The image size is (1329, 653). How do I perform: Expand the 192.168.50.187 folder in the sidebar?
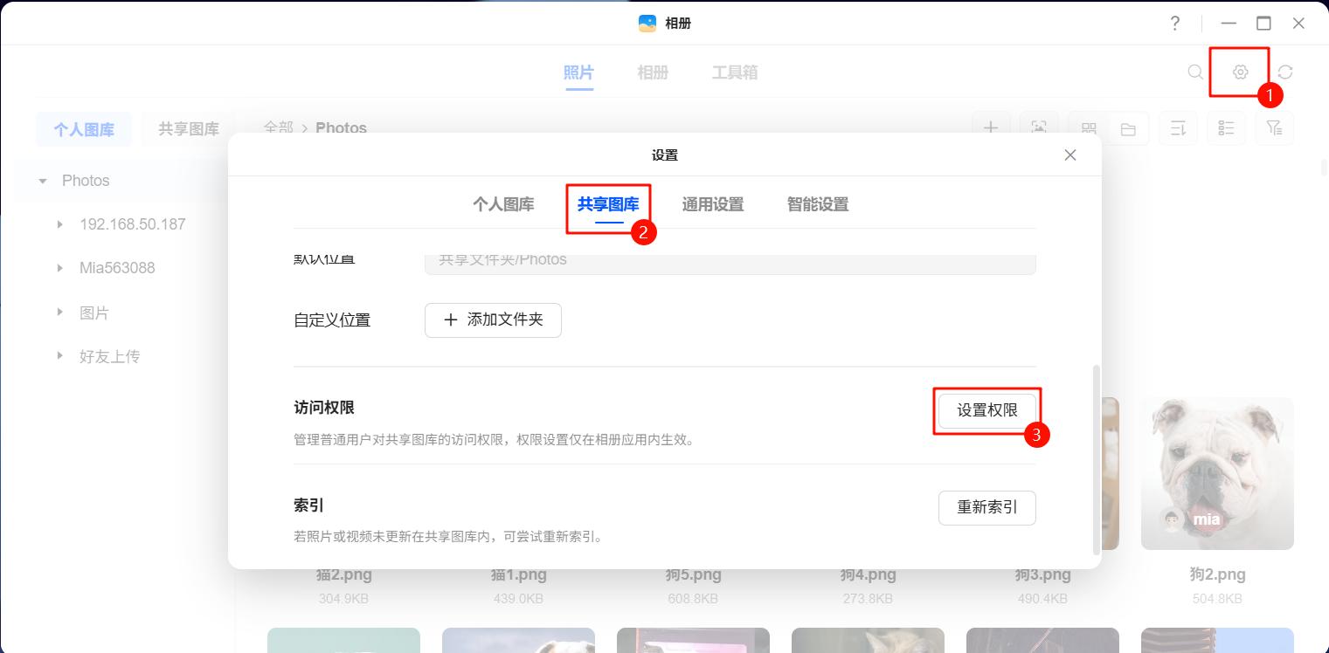(59, 224)
